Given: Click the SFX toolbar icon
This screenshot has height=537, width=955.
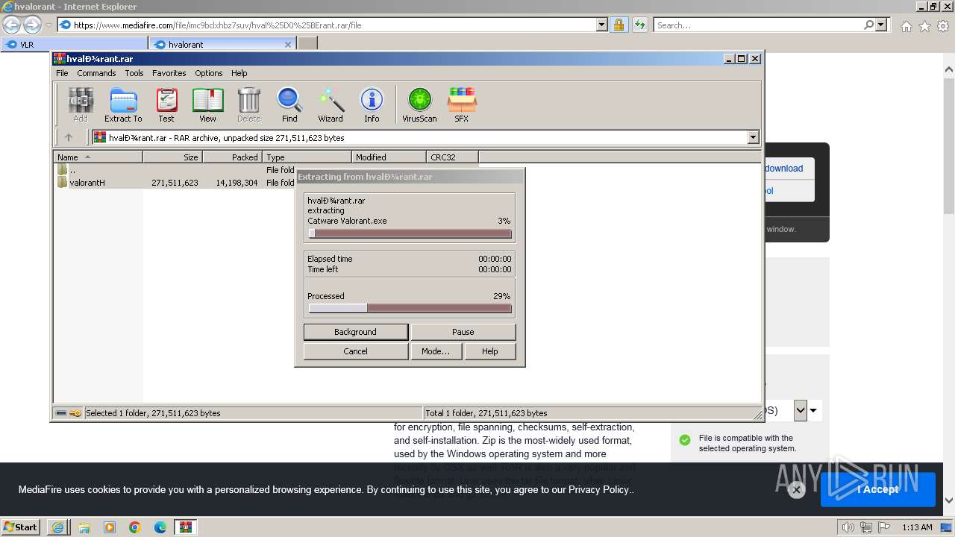Looking at the screenshot, I should point(462,104).
